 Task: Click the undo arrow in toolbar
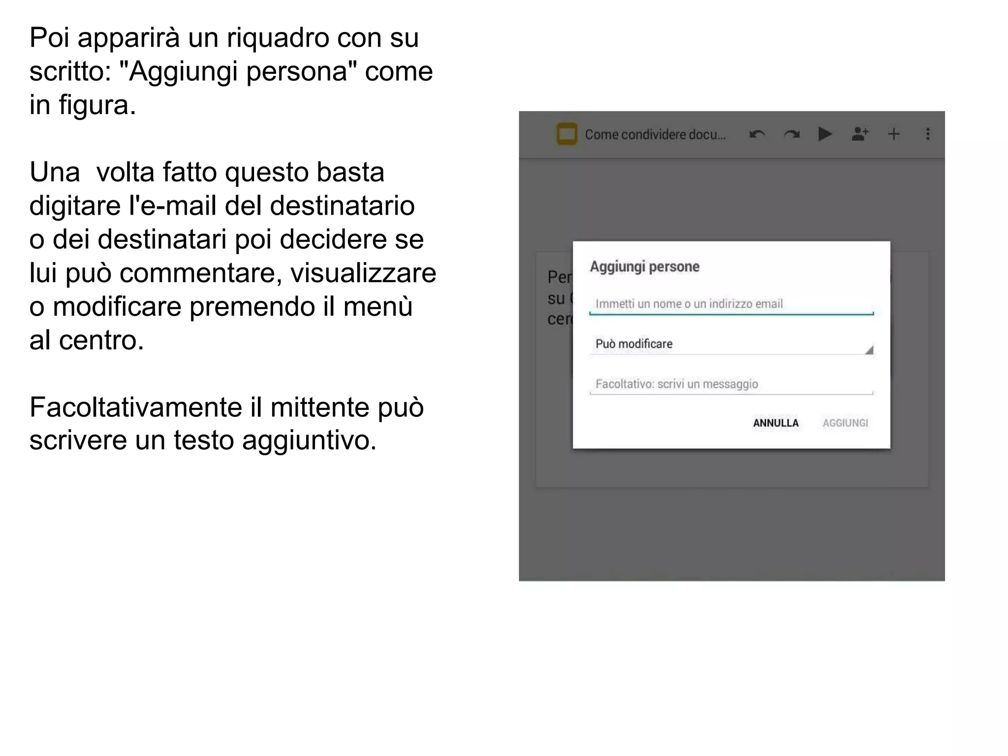coord(757,134)
